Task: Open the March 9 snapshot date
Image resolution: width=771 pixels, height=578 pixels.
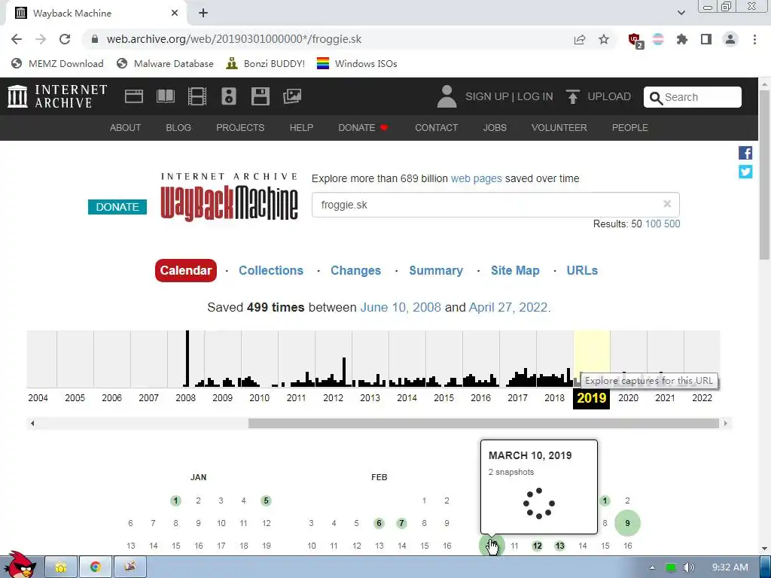Action: point(627,523)
